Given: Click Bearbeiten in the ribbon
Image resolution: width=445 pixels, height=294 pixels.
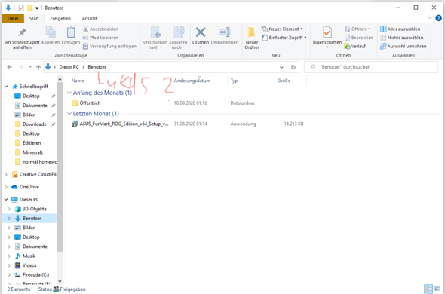Looking at the screenshot, I should [359, 38].
